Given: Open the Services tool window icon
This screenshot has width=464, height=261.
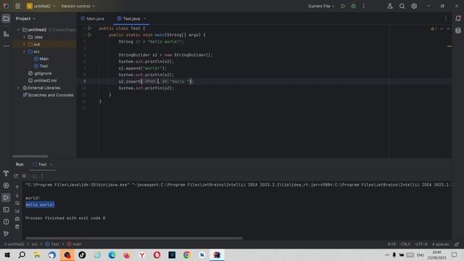Looking at the screenshot, I should point(6,186).
